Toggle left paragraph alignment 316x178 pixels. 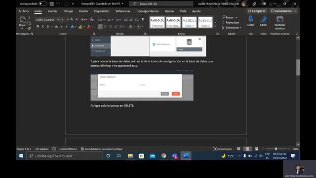(100, 27)
